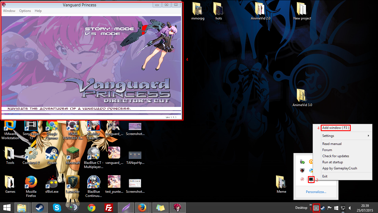Open FileZilla from the taskbar
Image resolution: width=378 pixels, height=213 pixels.
(x=108, y=208)
